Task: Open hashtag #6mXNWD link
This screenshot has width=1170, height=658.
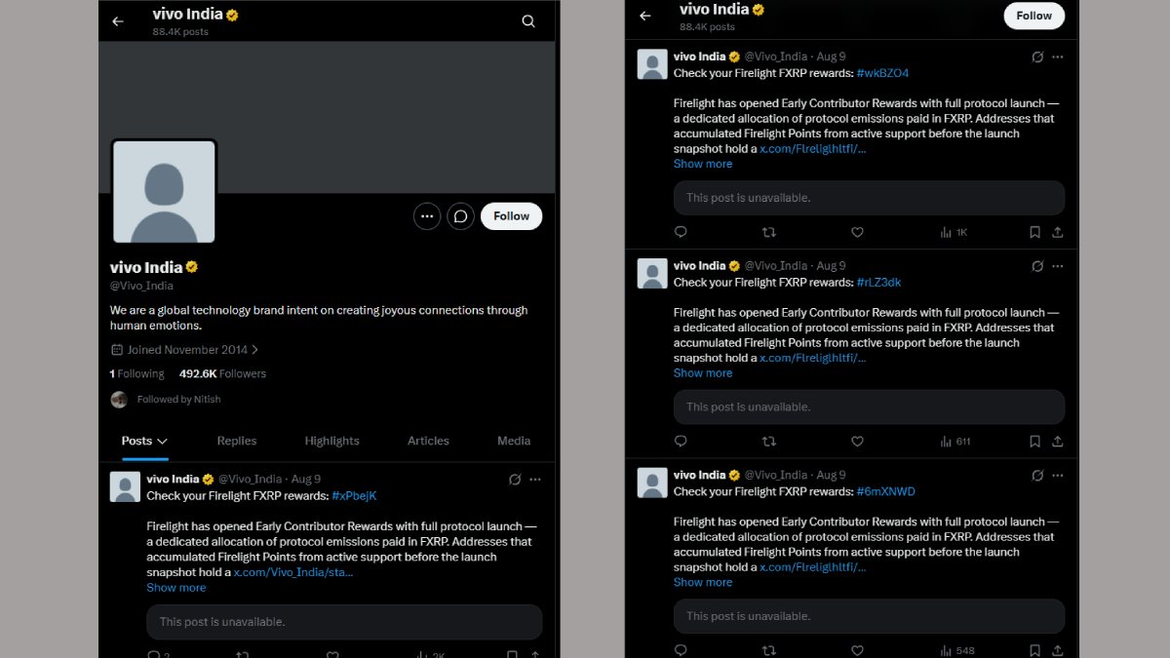Action: tap(885, 492)
